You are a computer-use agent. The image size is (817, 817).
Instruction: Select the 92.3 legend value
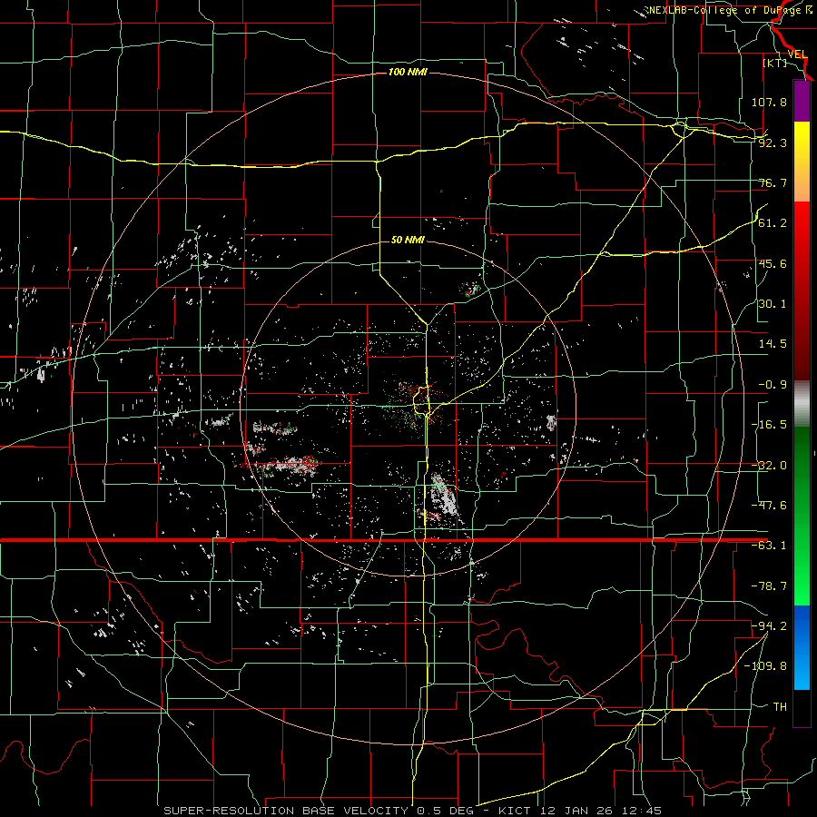click(x=773, y=143)
